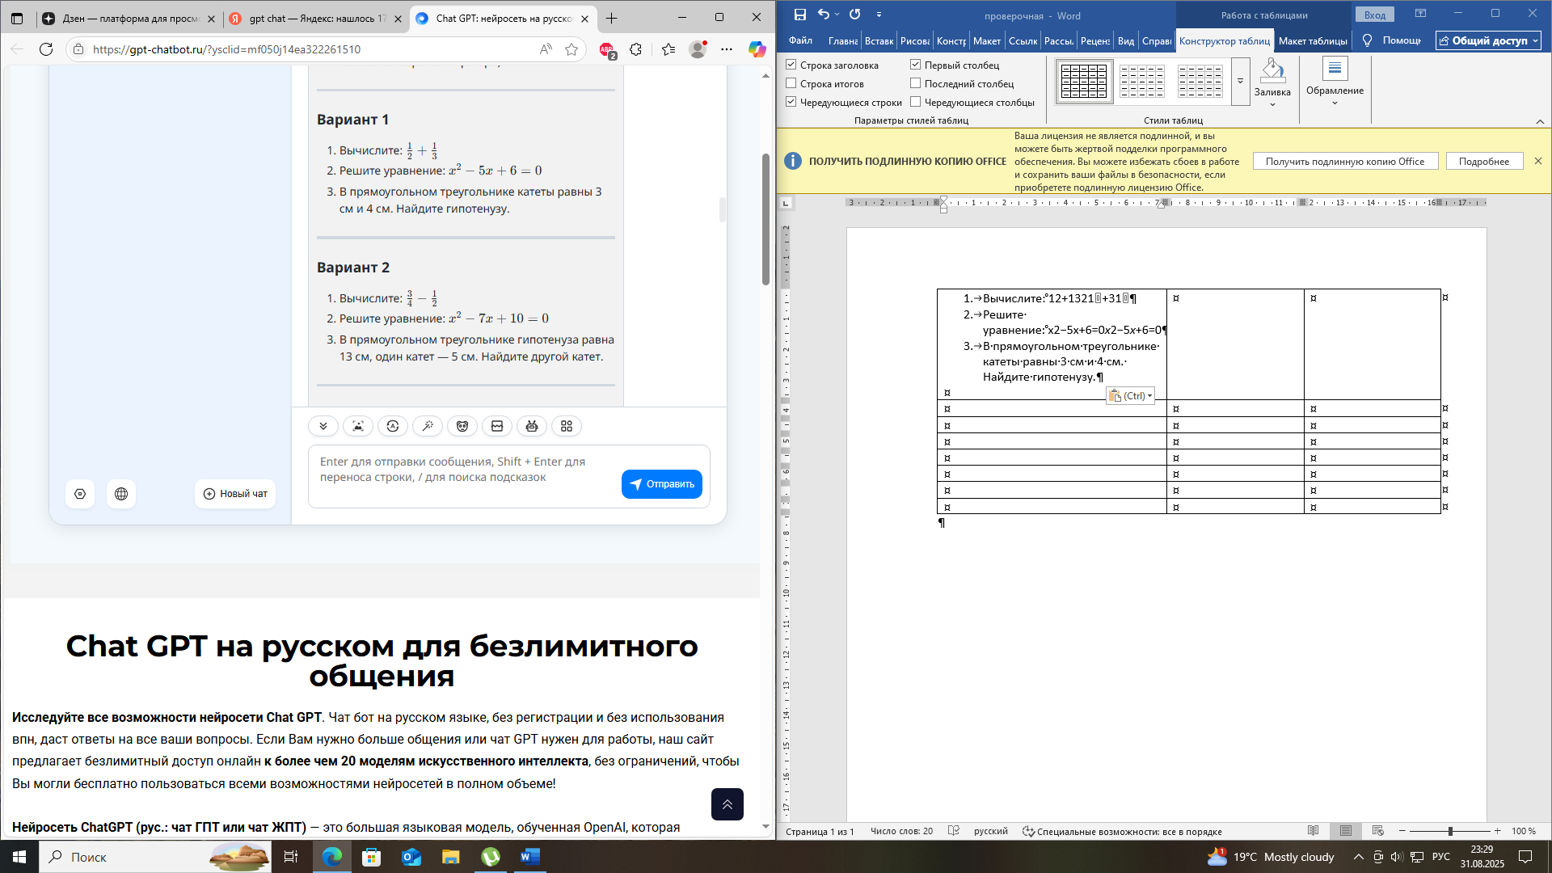Refresh the browser page
1552x873 pixels.
46,49
